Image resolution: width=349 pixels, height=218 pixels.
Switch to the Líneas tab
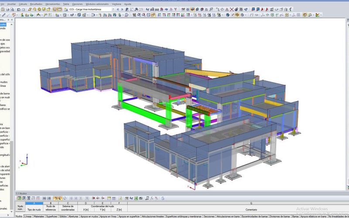point(28,216)
